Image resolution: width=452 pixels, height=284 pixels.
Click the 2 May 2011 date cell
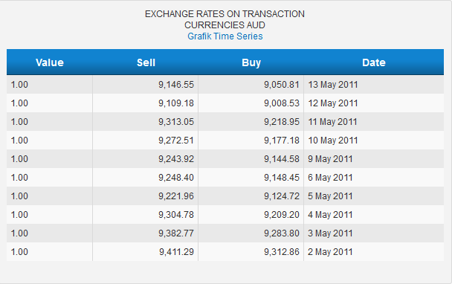tap(330, 252)
